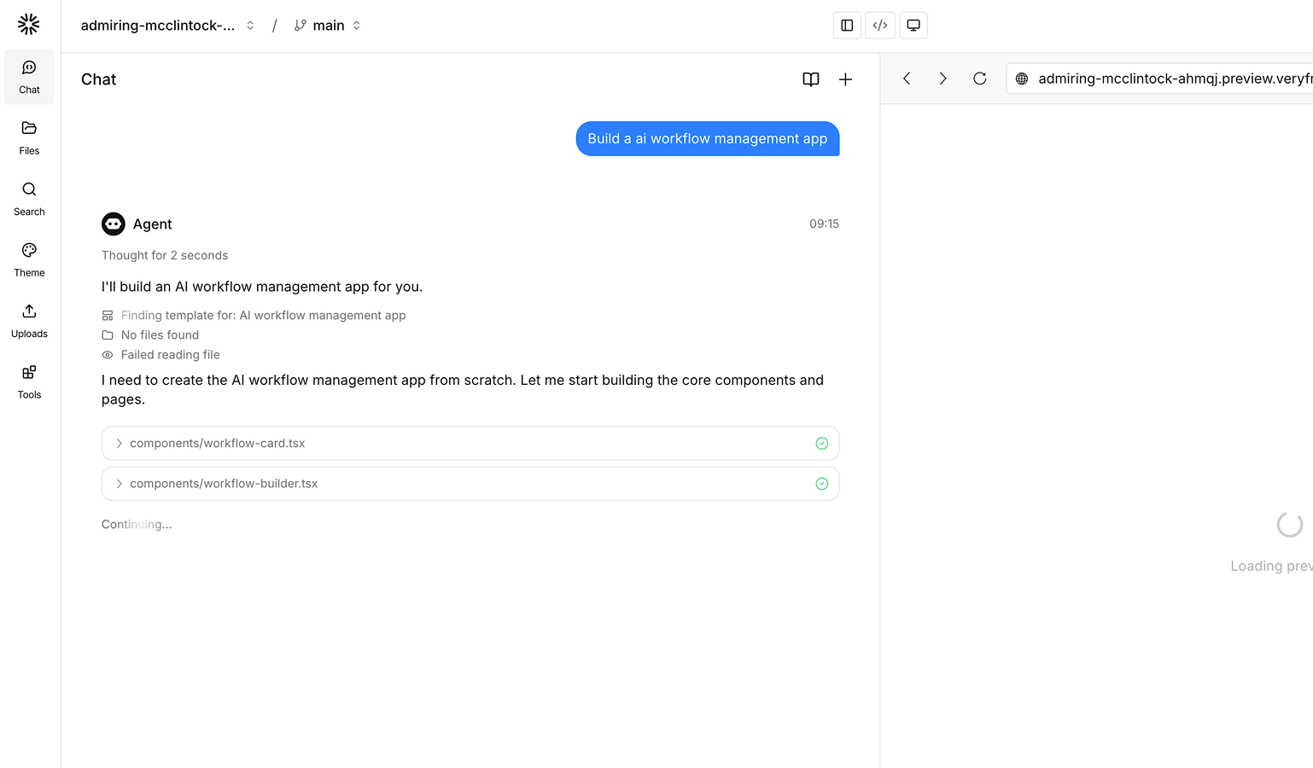This screenshot has height=768, width=1313.
Task: Switch to desktop preview view
Action: tap(913, 26)
